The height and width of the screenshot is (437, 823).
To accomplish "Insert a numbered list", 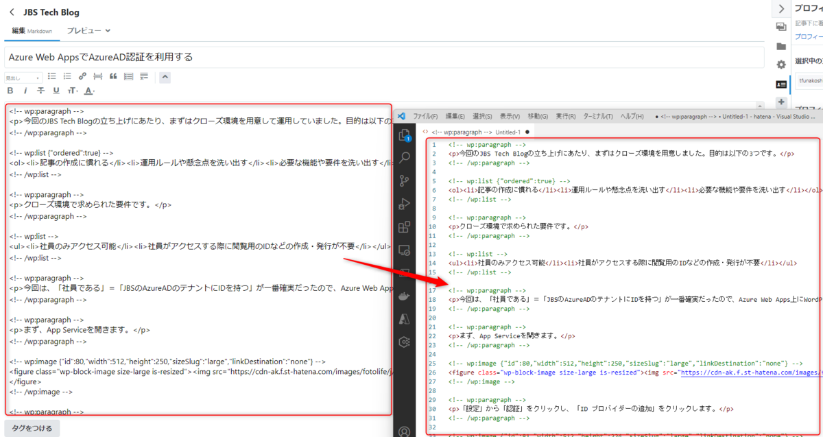I will (x=67, y=77).
